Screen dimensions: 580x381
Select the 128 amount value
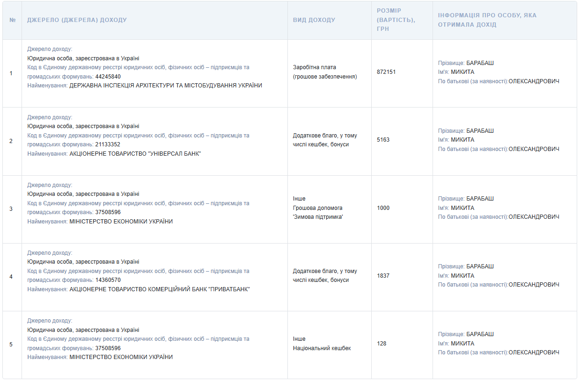(x=382, y=344)
